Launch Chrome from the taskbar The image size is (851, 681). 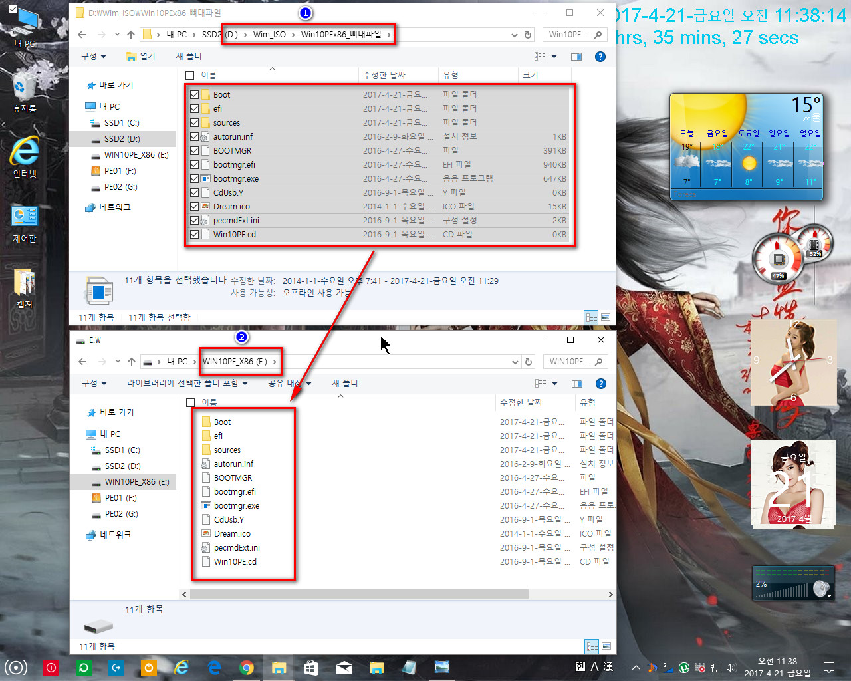[x=247, y=668]
